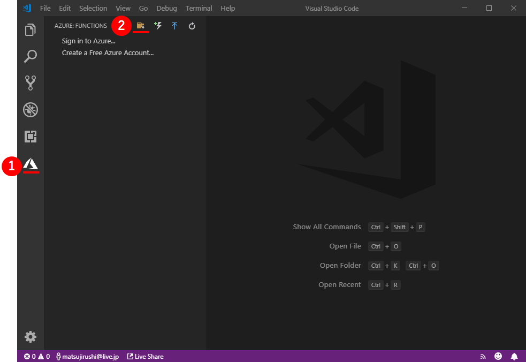This screenshot has width=526, height=362.
Task: Click the AZURE: FUNCTIONS panel header
Action: click(80, 26)
